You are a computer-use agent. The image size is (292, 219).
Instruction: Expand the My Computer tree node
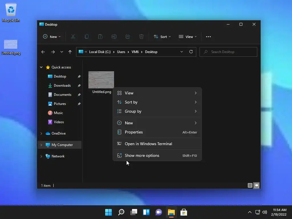click(41, 145)
